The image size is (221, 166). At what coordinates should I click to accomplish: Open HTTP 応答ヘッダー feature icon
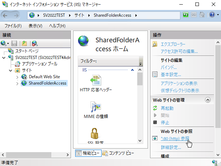click(96, 80)
